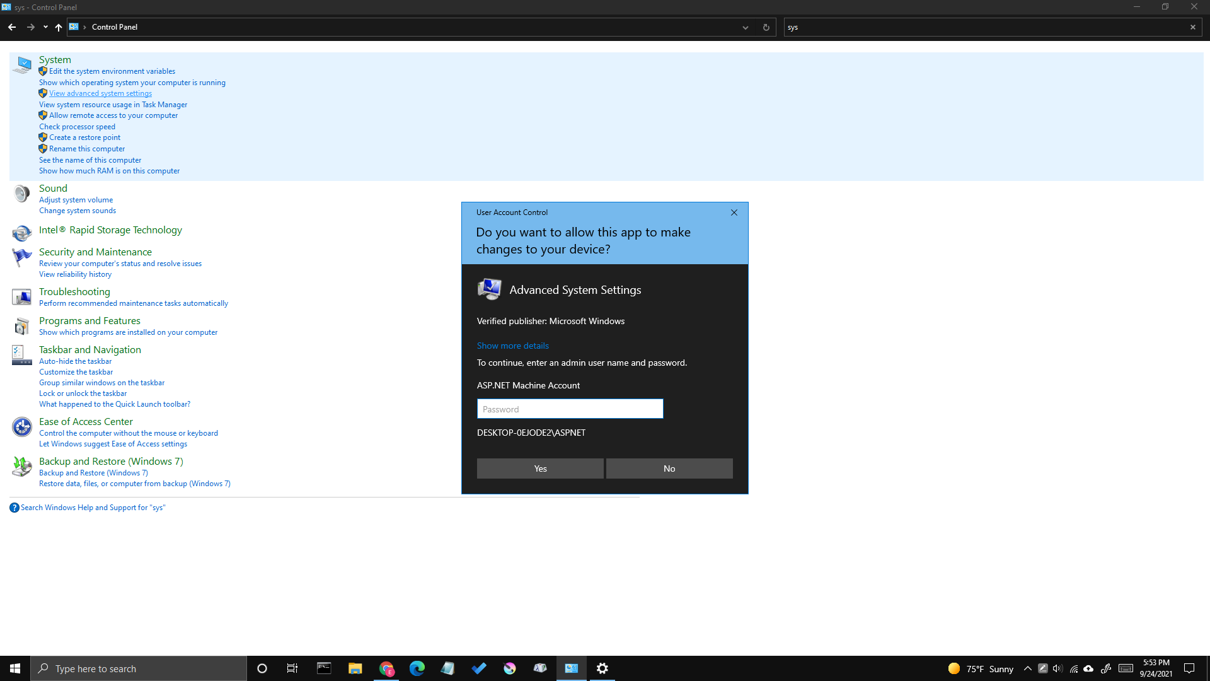The width and height of the screenshot is (1210, 681).
Task: Open Perform recommended maintenance tasks automatically
Action: click(x=134, y=303)
